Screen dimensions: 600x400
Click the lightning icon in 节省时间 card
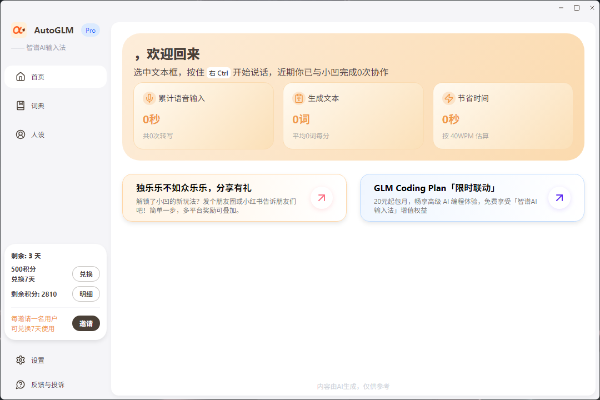(x=448, y=98)
